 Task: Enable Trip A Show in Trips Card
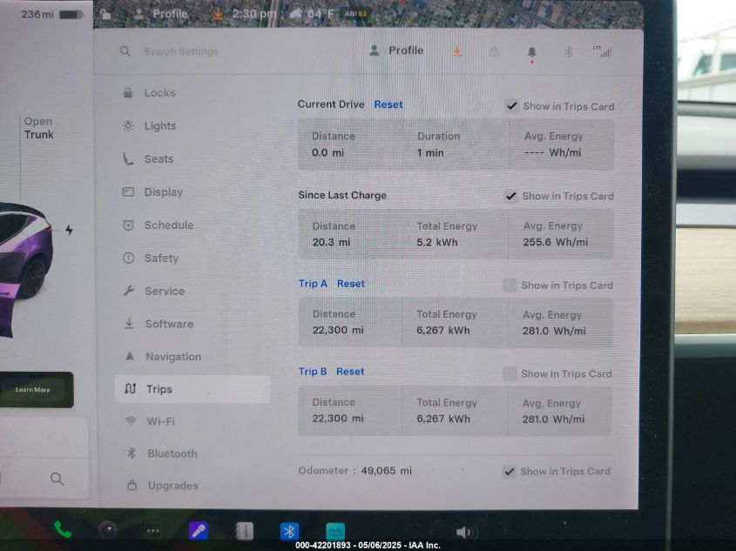tap(510, 285)
